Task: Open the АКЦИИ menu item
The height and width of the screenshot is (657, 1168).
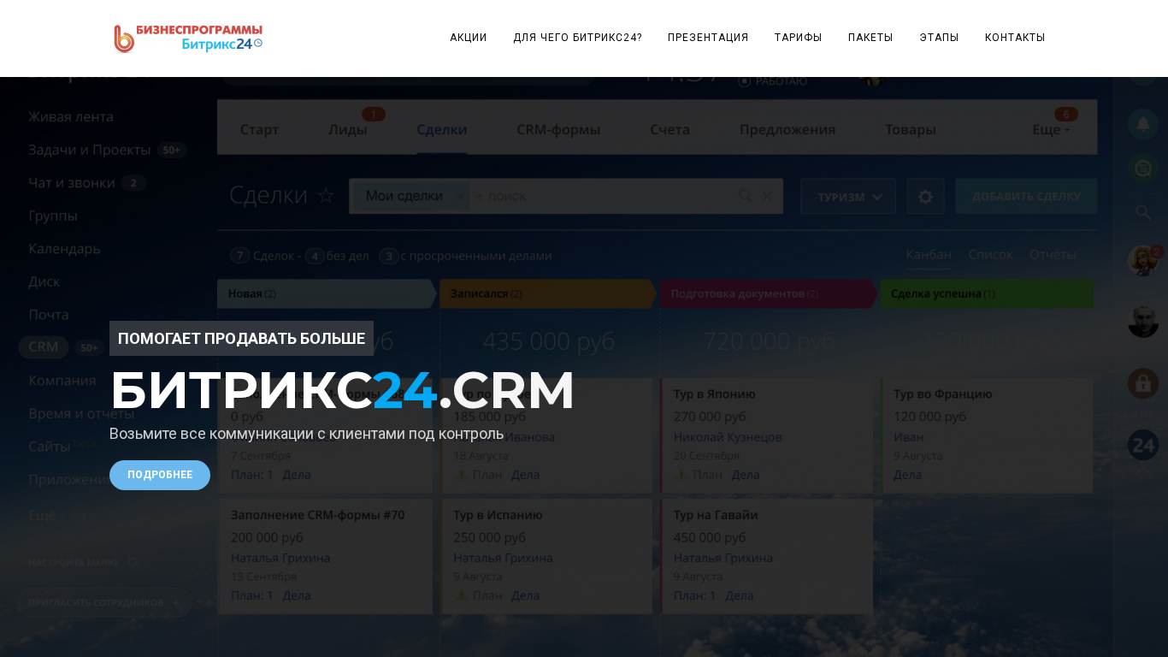Action: [x=469, y=38]
